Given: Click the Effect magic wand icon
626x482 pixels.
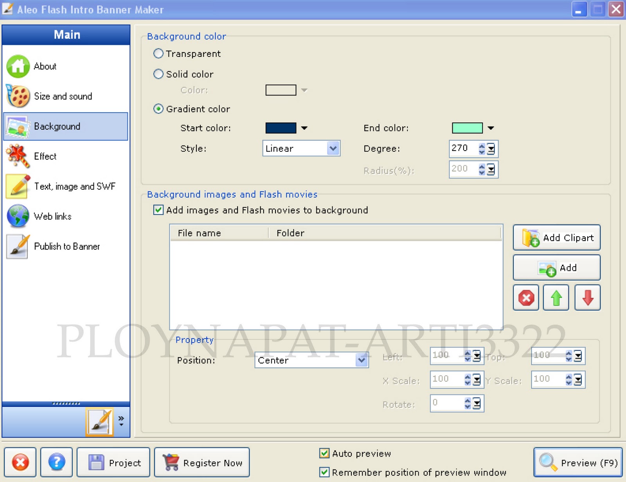Looking at the screenshot, I should coord(18,156).
